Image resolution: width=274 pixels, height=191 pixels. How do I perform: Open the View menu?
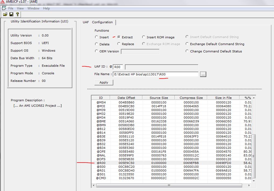tap(20, 8)
